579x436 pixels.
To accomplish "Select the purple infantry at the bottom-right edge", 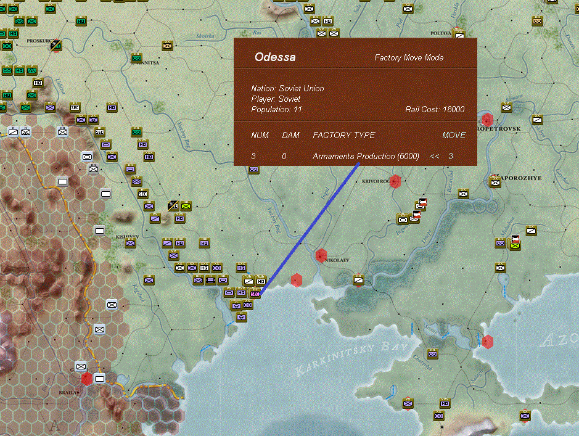I will point(525,416).
